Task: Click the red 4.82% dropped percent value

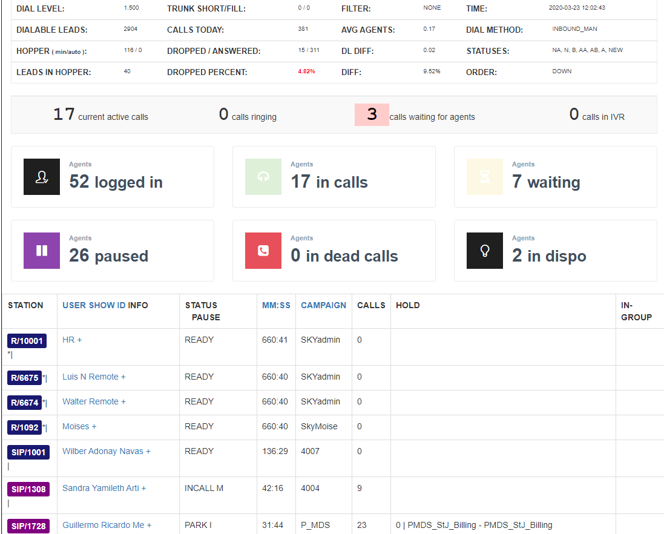Action: coord(306,71)
